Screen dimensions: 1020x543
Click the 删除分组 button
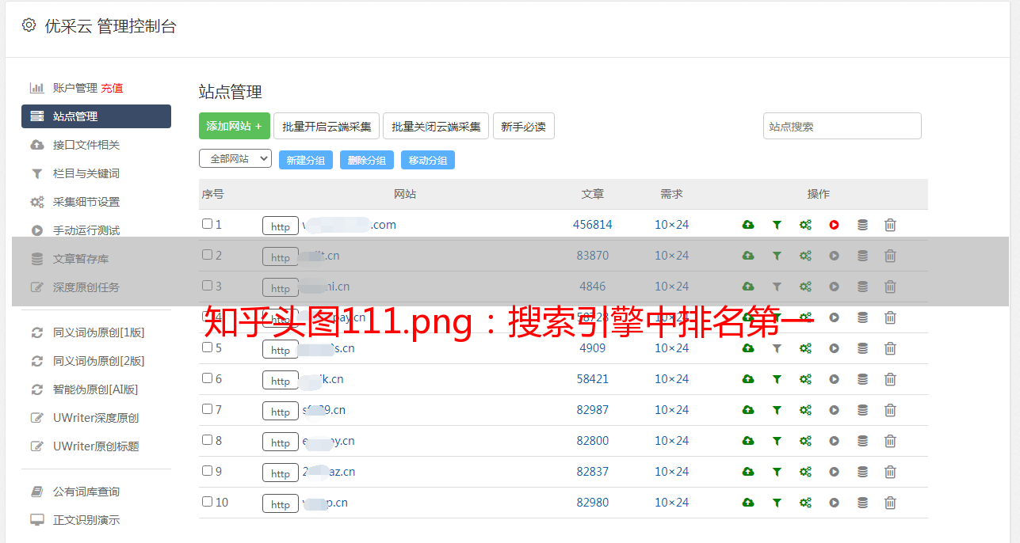pyautogui.click(x=367, y=160)
